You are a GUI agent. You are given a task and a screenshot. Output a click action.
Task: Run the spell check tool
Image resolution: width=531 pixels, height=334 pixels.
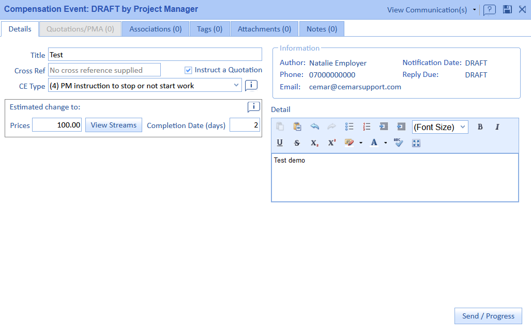(398, 143)
